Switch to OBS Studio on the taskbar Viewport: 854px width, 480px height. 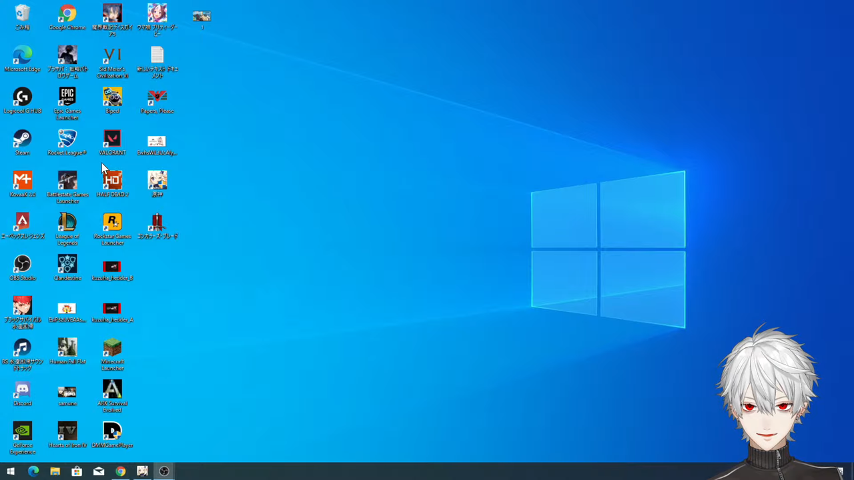(x=164, y=471)
